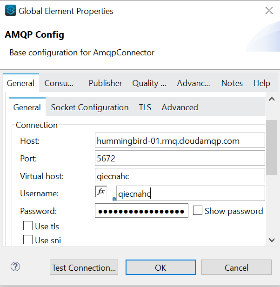
Task: Close the Global Element Properties dialog
Action: [x=269, y=11]
